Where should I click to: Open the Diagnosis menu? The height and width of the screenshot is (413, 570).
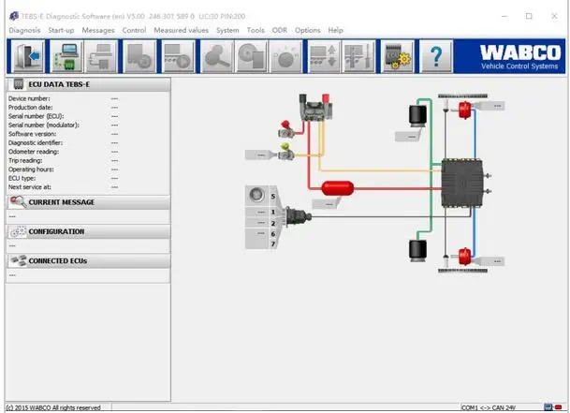pyautogui.click(x=24, y=30)
